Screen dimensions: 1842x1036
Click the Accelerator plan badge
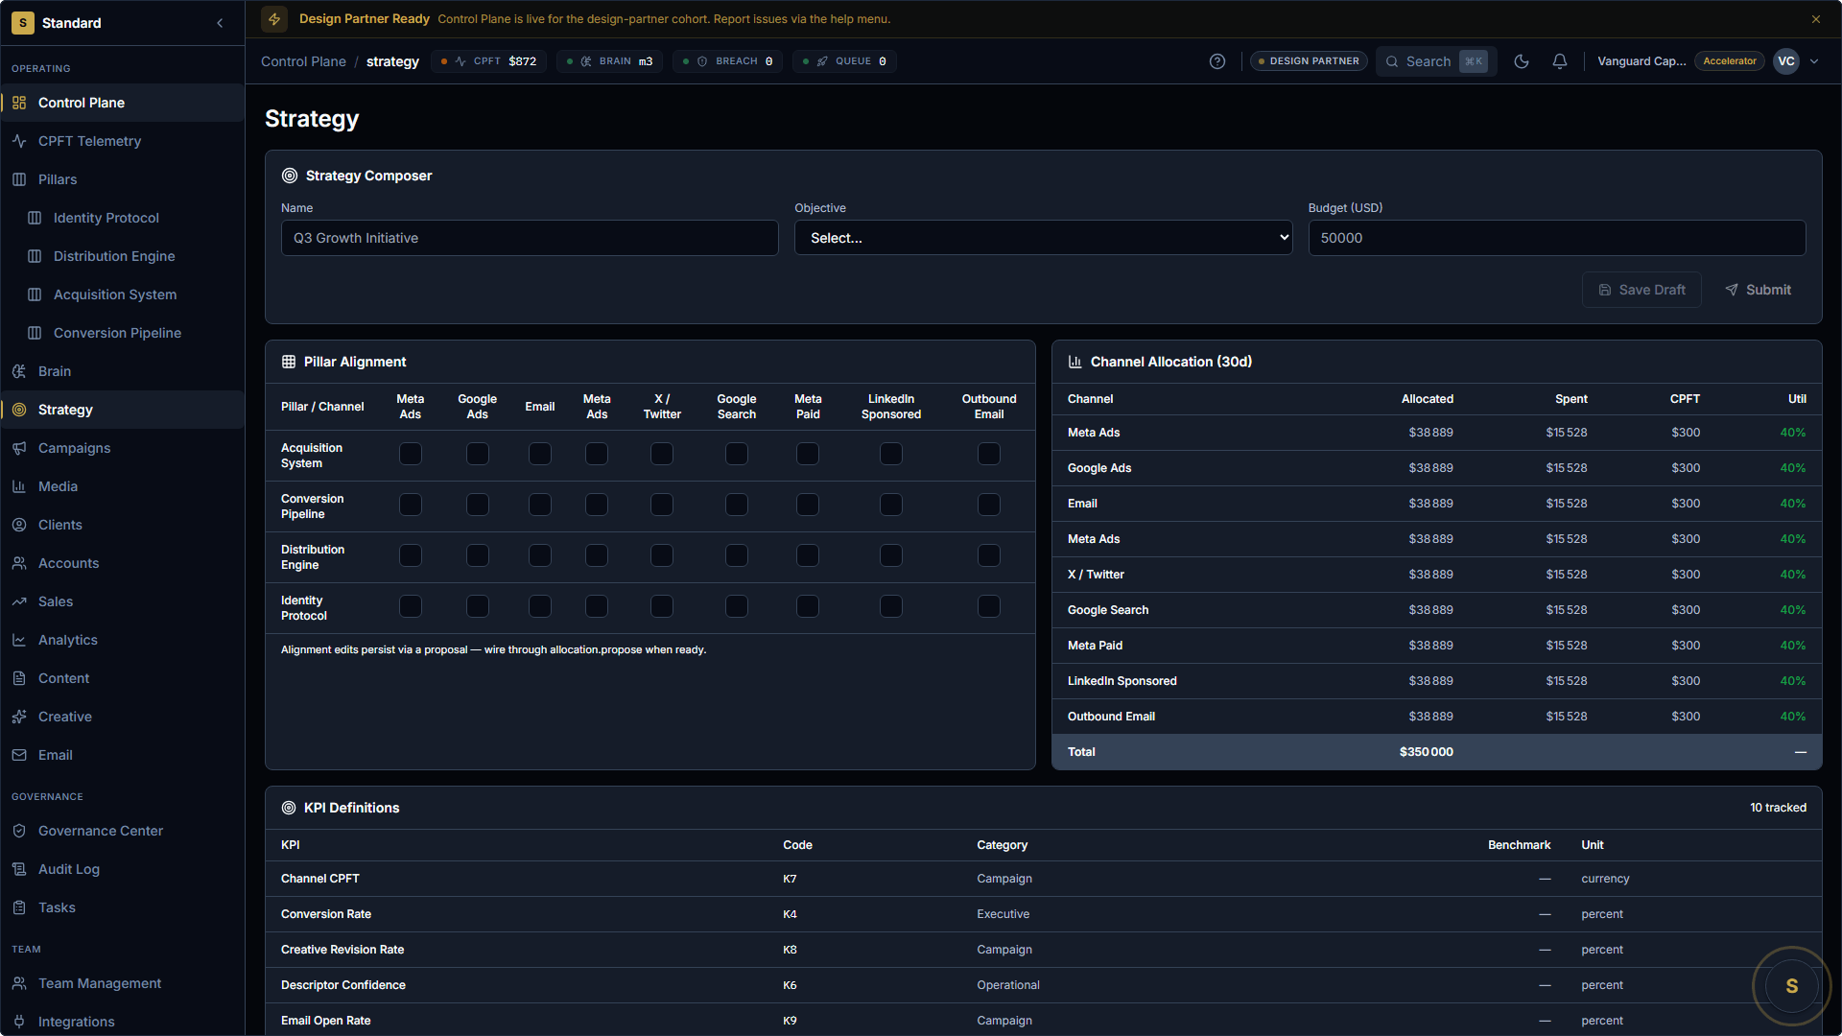pos(1730,61)
